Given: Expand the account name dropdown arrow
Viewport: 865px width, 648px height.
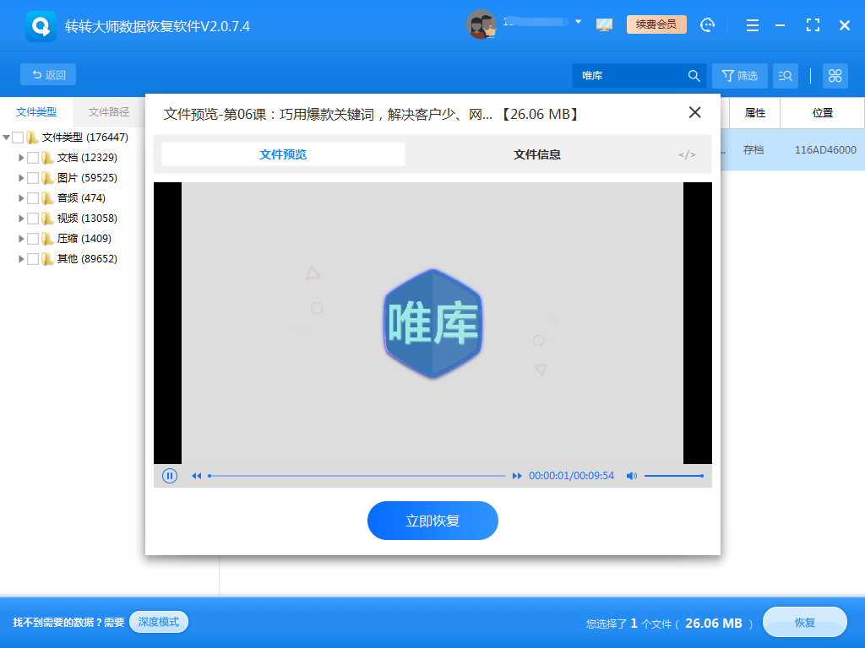Looking at the screenshot, I should 578,22.
